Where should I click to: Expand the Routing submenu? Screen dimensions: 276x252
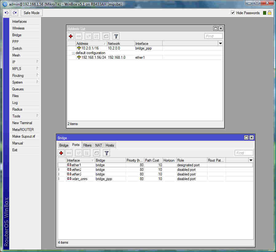[x=24, y=76]
